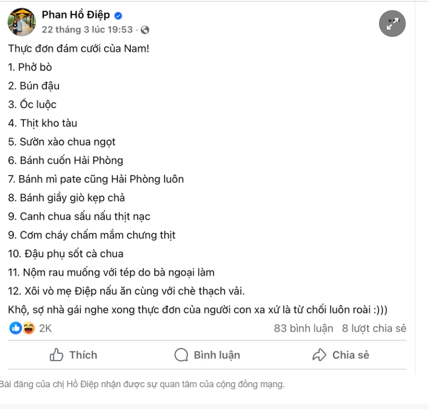Open the 83 bình luận comments link
The image size is (428, 409).
[x=303, y=329]
